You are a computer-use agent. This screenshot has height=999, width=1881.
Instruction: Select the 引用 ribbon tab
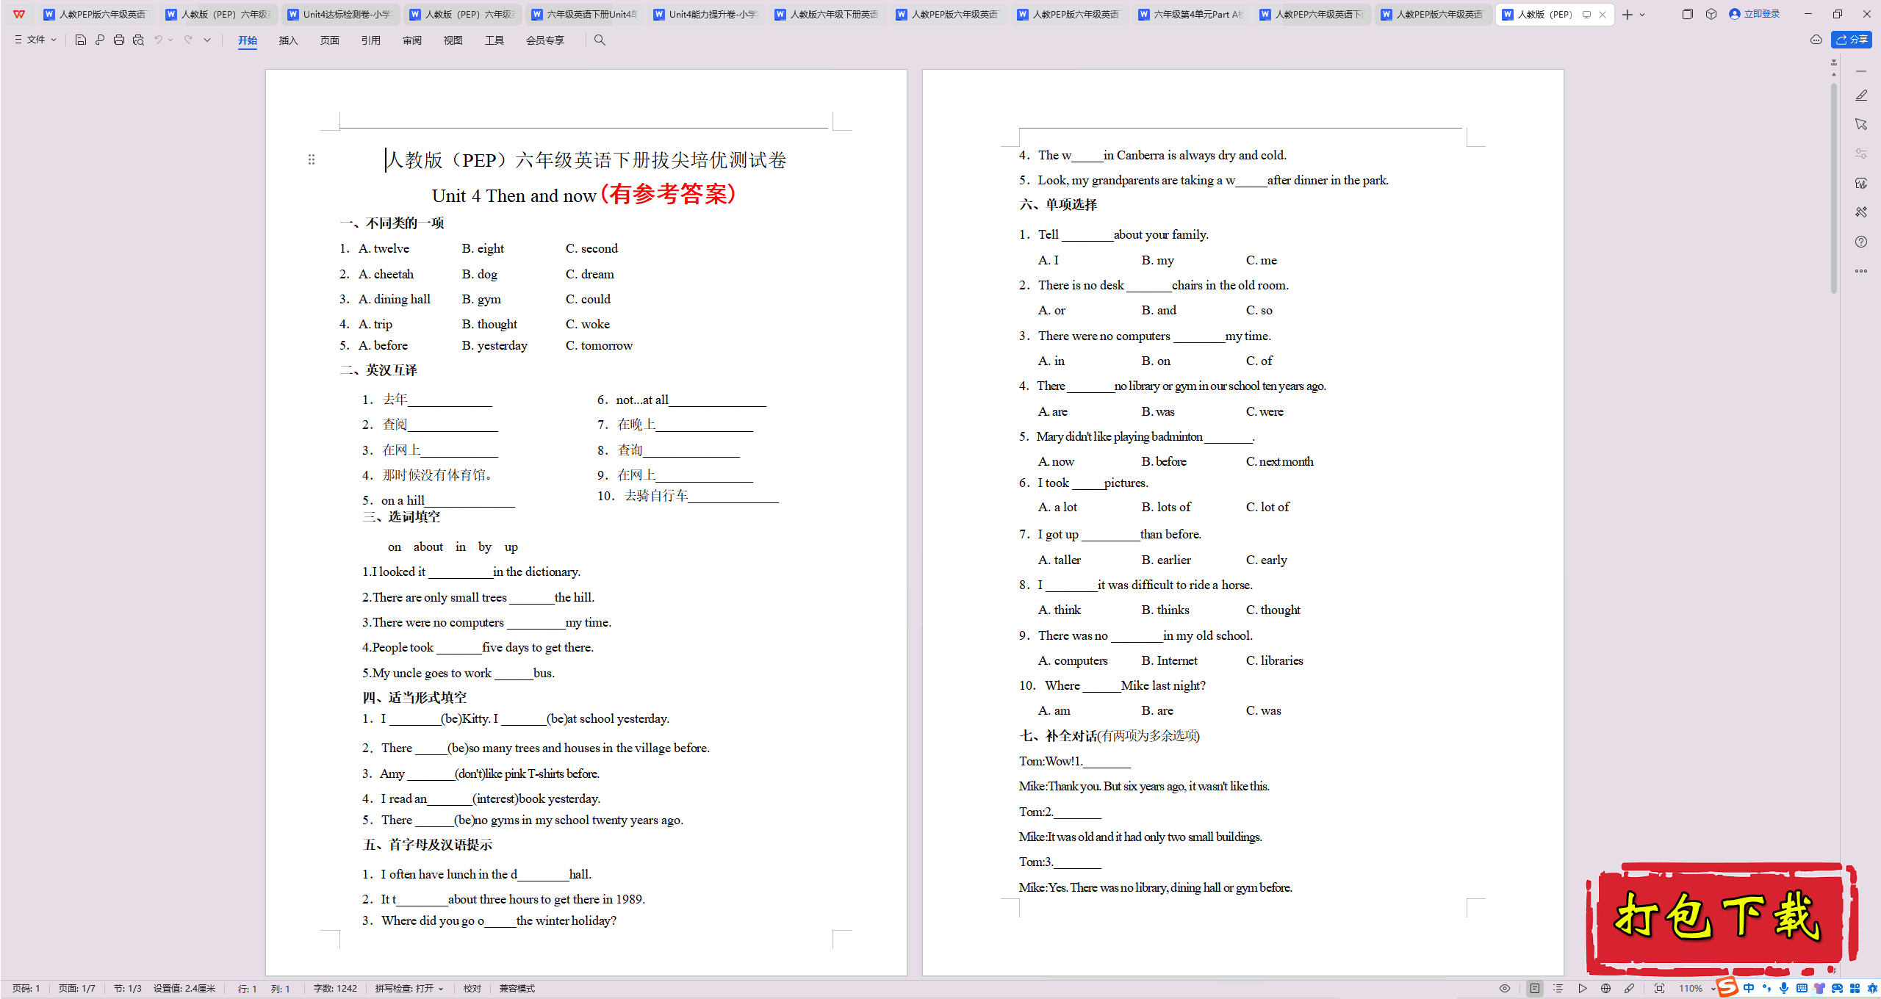pos(371,40)
